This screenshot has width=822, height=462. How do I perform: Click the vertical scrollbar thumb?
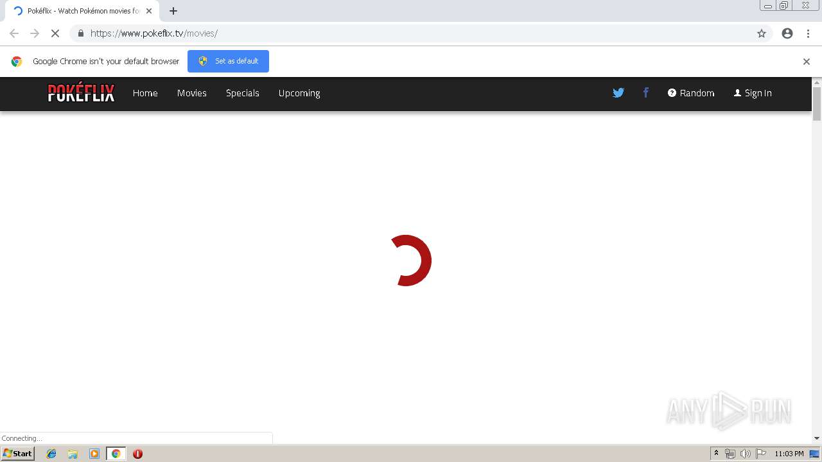click(817, 104)
